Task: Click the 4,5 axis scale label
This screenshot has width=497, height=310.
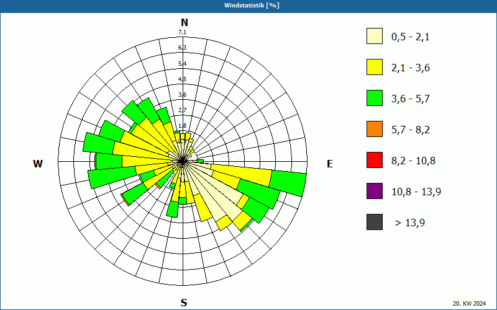Action: point(182,79)
